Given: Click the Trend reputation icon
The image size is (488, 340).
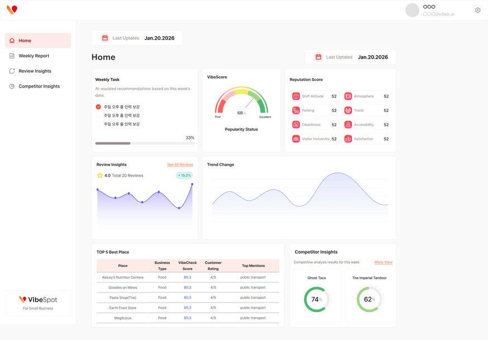Looking at the screenshot, I should click(x=348, y=110).
